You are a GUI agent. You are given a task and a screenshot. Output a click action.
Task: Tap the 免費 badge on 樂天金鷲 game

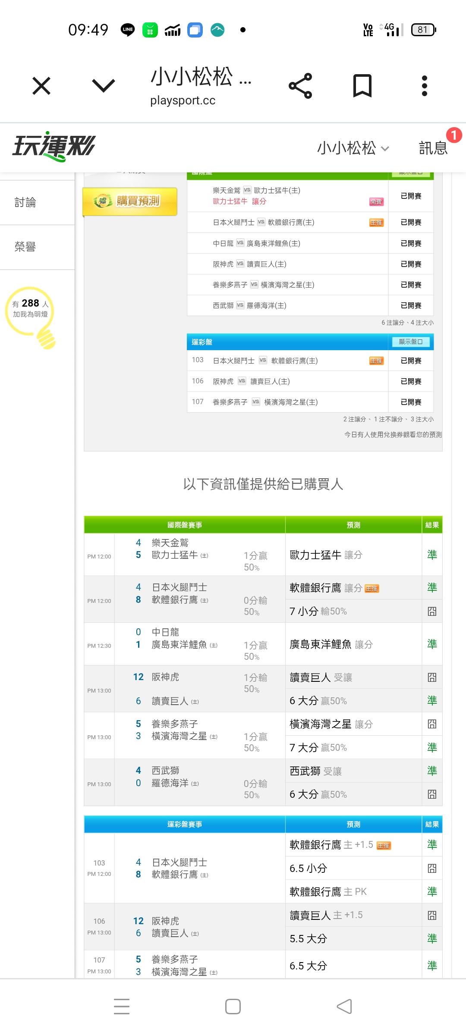pyautogui.click(x=376, y=202)
